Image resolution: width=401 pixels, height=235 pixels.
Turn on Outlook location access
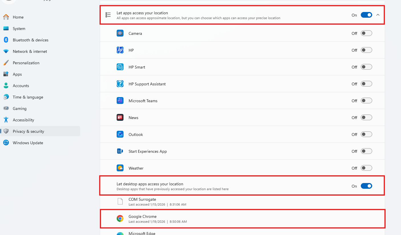366,134
